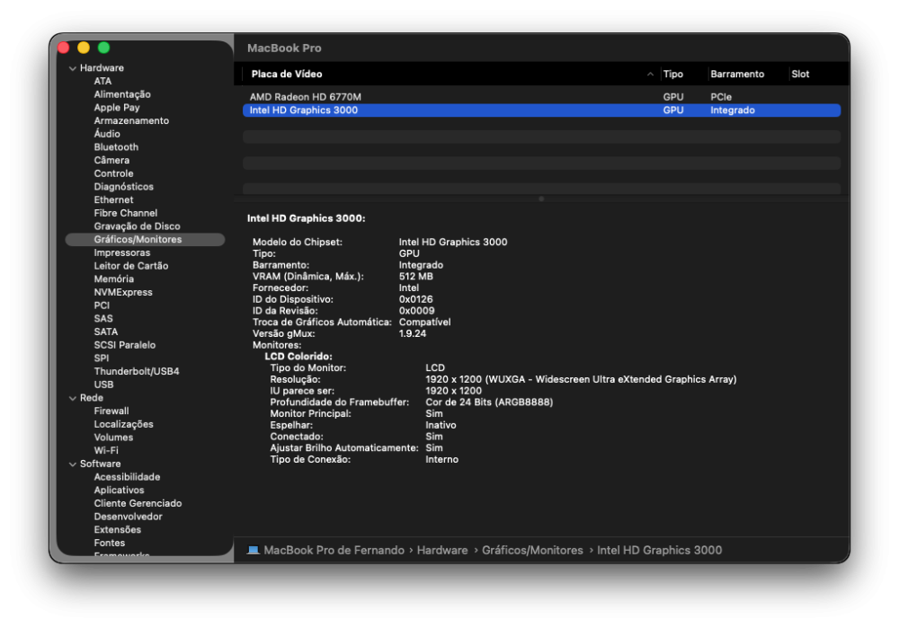Open SATA in the sidebar
This screenshot has height=628, width=899.
[105, 332]
